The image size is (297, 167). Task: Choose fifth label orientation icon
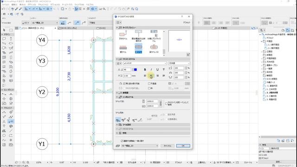pyautogui.click(x=140, y=120)
